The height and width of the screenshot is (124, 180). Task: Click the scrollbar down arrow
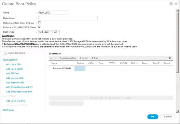177,111
